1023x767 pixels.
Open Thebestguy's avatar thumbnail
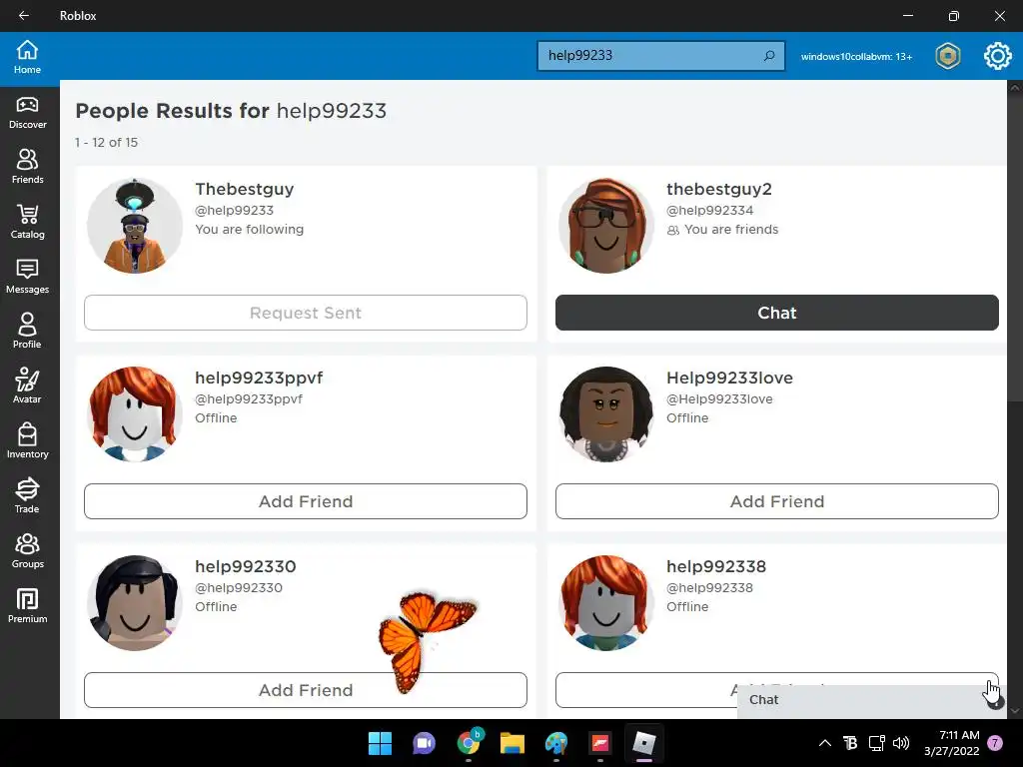point(135,226)
